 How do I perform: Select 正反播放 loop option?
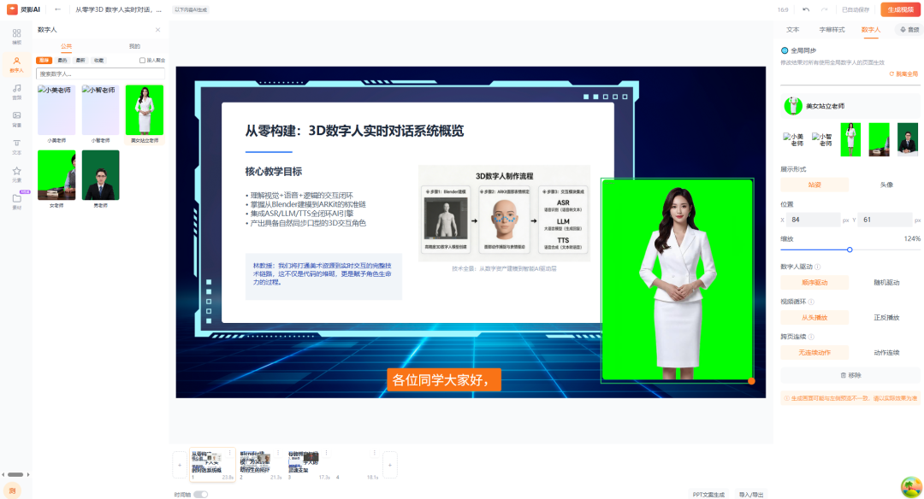point(886,317)
